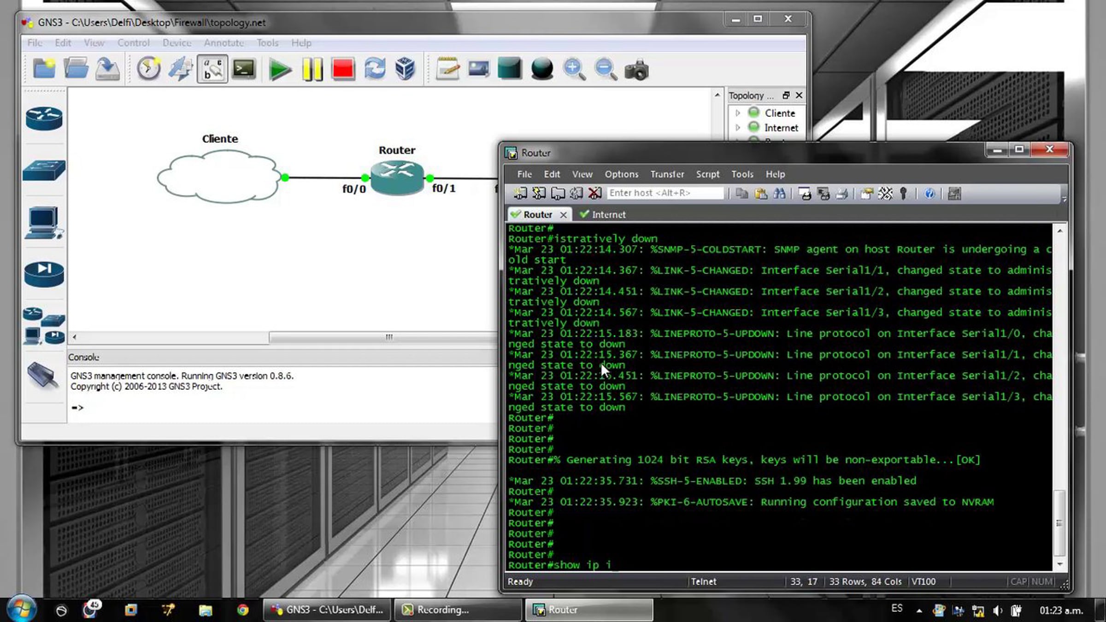This screenshot has width=1106, height=622.
Task: Click the Connect icon in the Router toolbar
Action: coord(520,194)
